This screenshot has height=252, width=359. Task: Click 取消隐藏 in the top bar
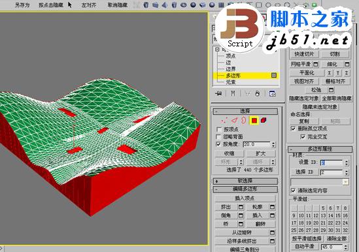coord(118,5)
